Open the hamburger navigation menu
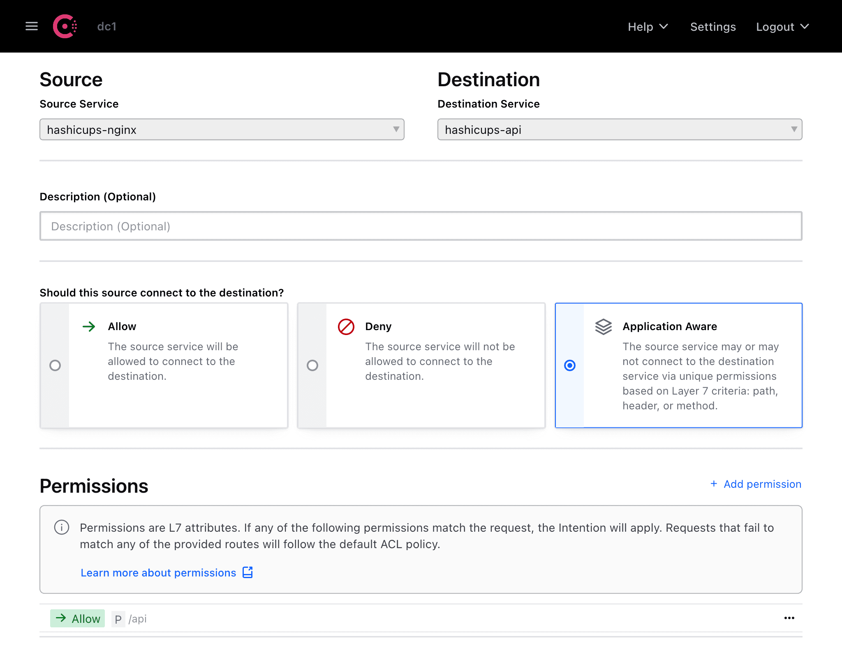The image size is (842, 652). coord(32,27)
